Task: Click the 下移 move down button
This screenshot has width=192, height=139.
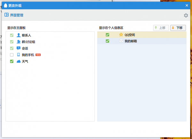Action: click(178, 28)
